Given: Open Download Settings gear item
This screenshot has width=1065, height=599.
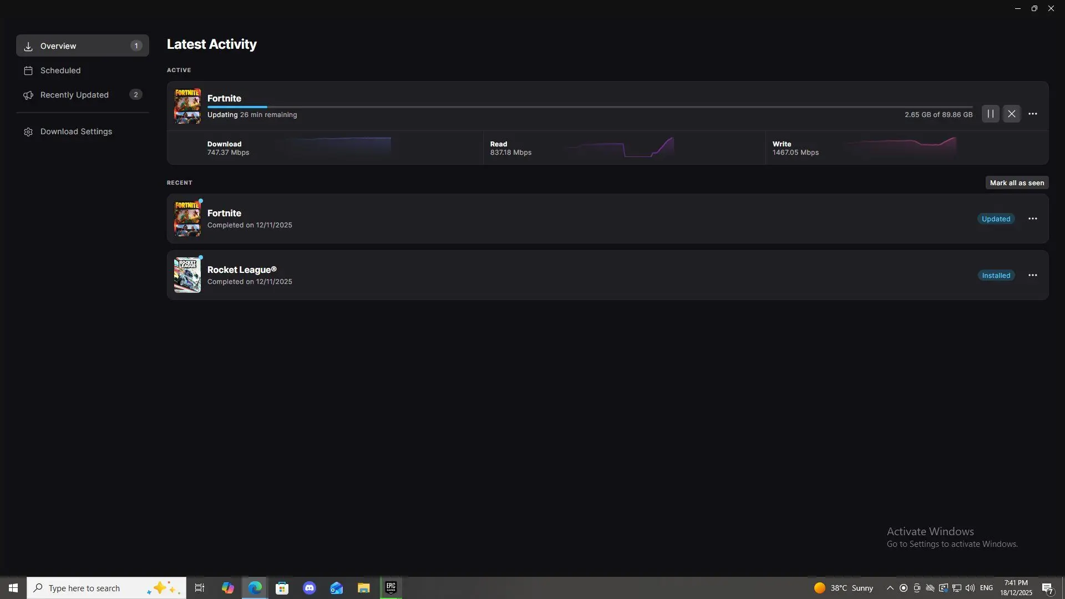Looking at the screenshot, I should 76,131.
